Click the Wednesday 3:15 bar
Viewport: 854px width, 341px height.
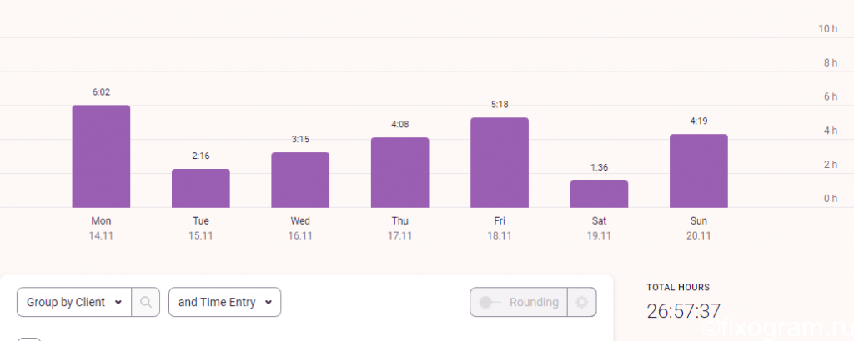click(300, 180)
